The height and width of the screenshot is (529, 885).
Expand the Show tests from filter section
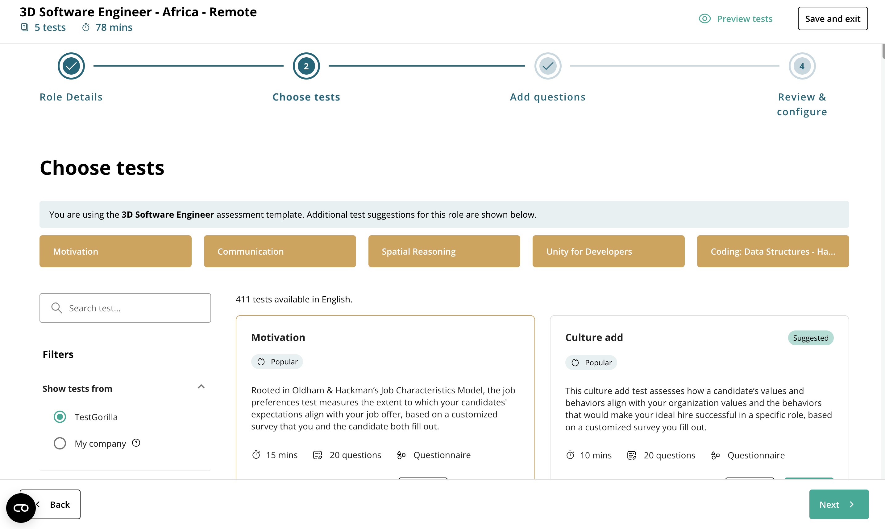coord(201,387)
